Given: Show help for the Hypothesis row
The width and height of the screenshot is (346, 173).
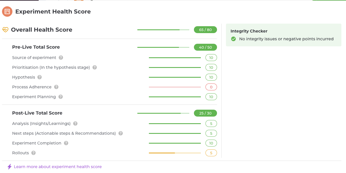Looking at the screenshot, I should pos(40,77).
